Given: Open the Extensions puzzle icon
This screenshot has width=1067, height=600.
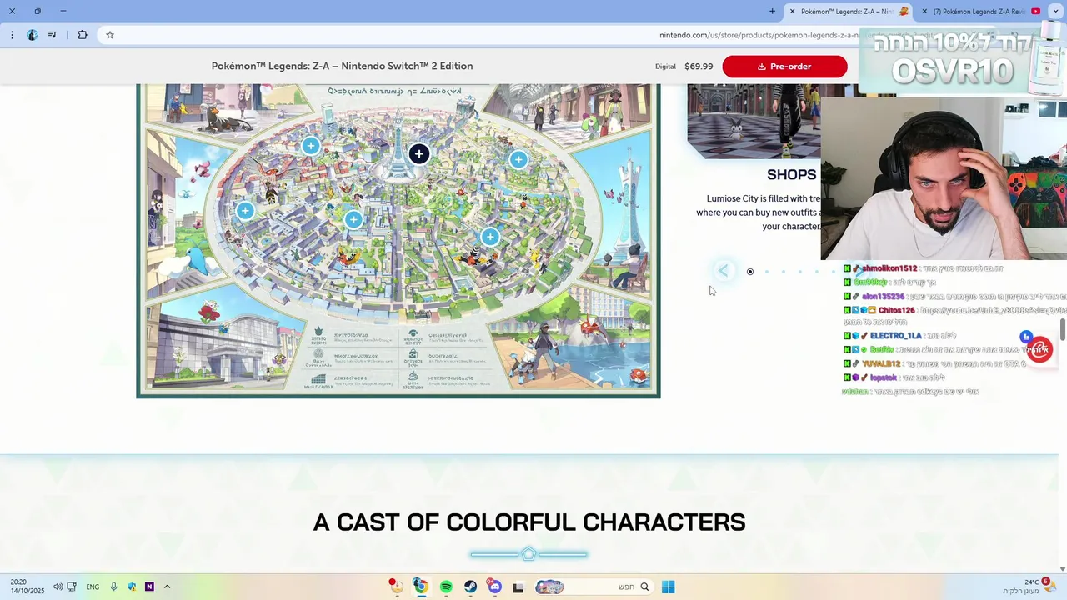Looking at the screenshot, I should (83, 35).
